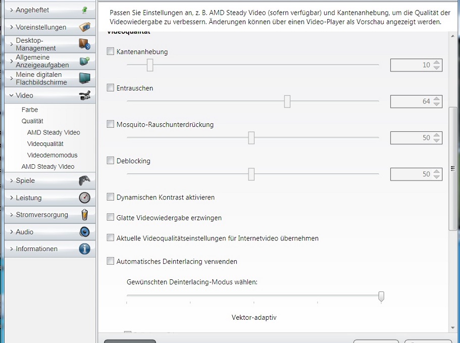Expand the Meine digitalen Flachbildschirme arrow
Image resolution: width=460 pixels, height=343 pixels.
[x=12, y=78]
